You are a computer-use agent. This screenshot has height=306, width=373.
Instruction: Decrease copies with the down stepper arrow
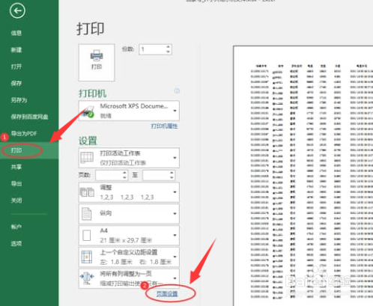tap(169, 52)
